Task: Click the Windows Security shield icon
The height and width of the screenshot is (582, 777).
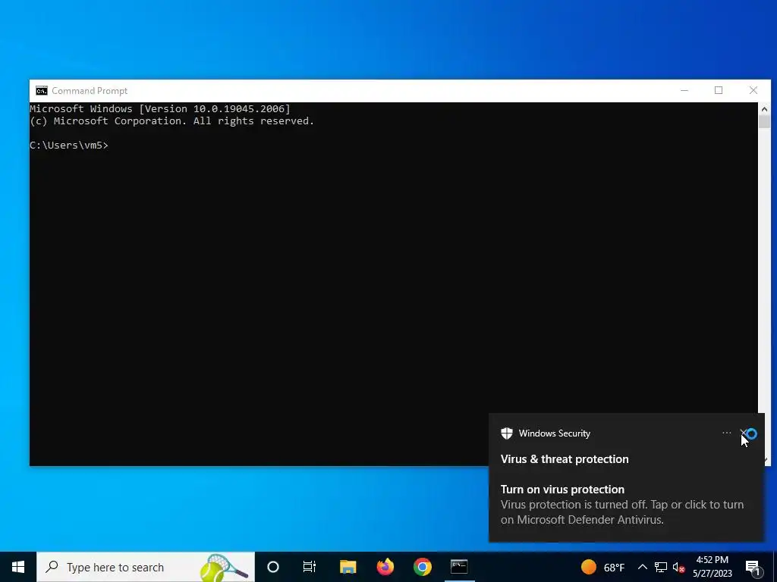Action: coord(506,433)
